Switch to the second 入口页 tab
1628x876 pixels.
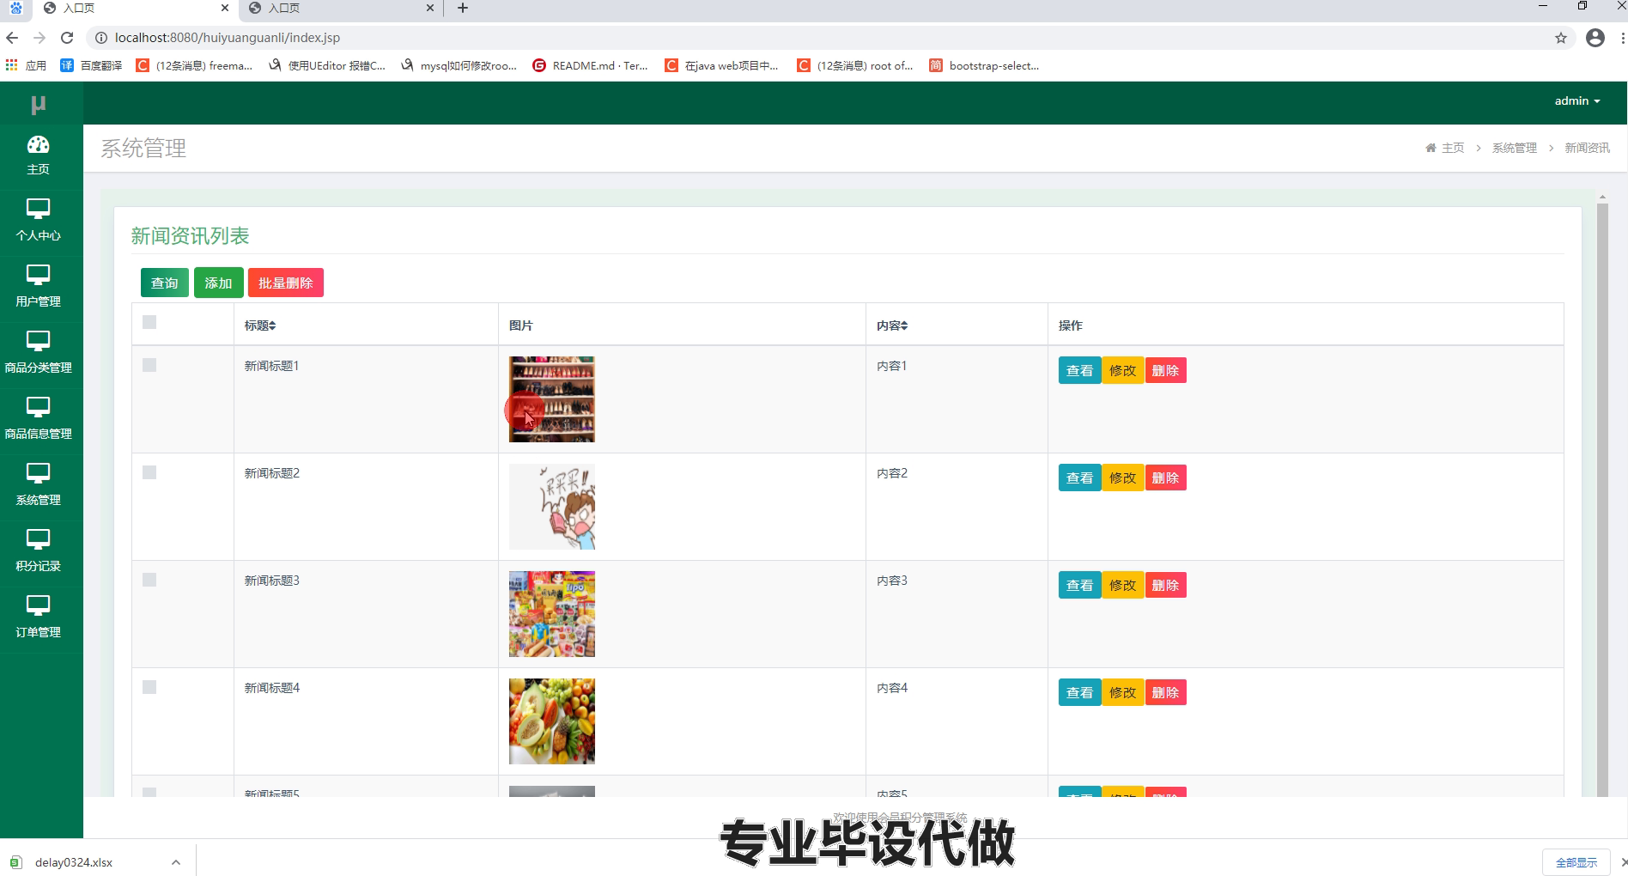point(339,9)
